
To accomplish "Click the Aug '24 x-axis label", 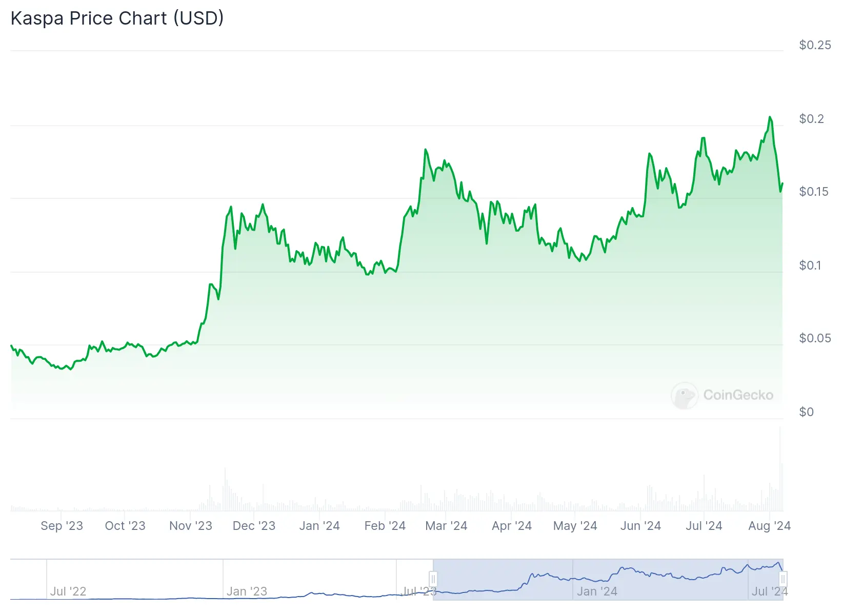I will 769,526.
